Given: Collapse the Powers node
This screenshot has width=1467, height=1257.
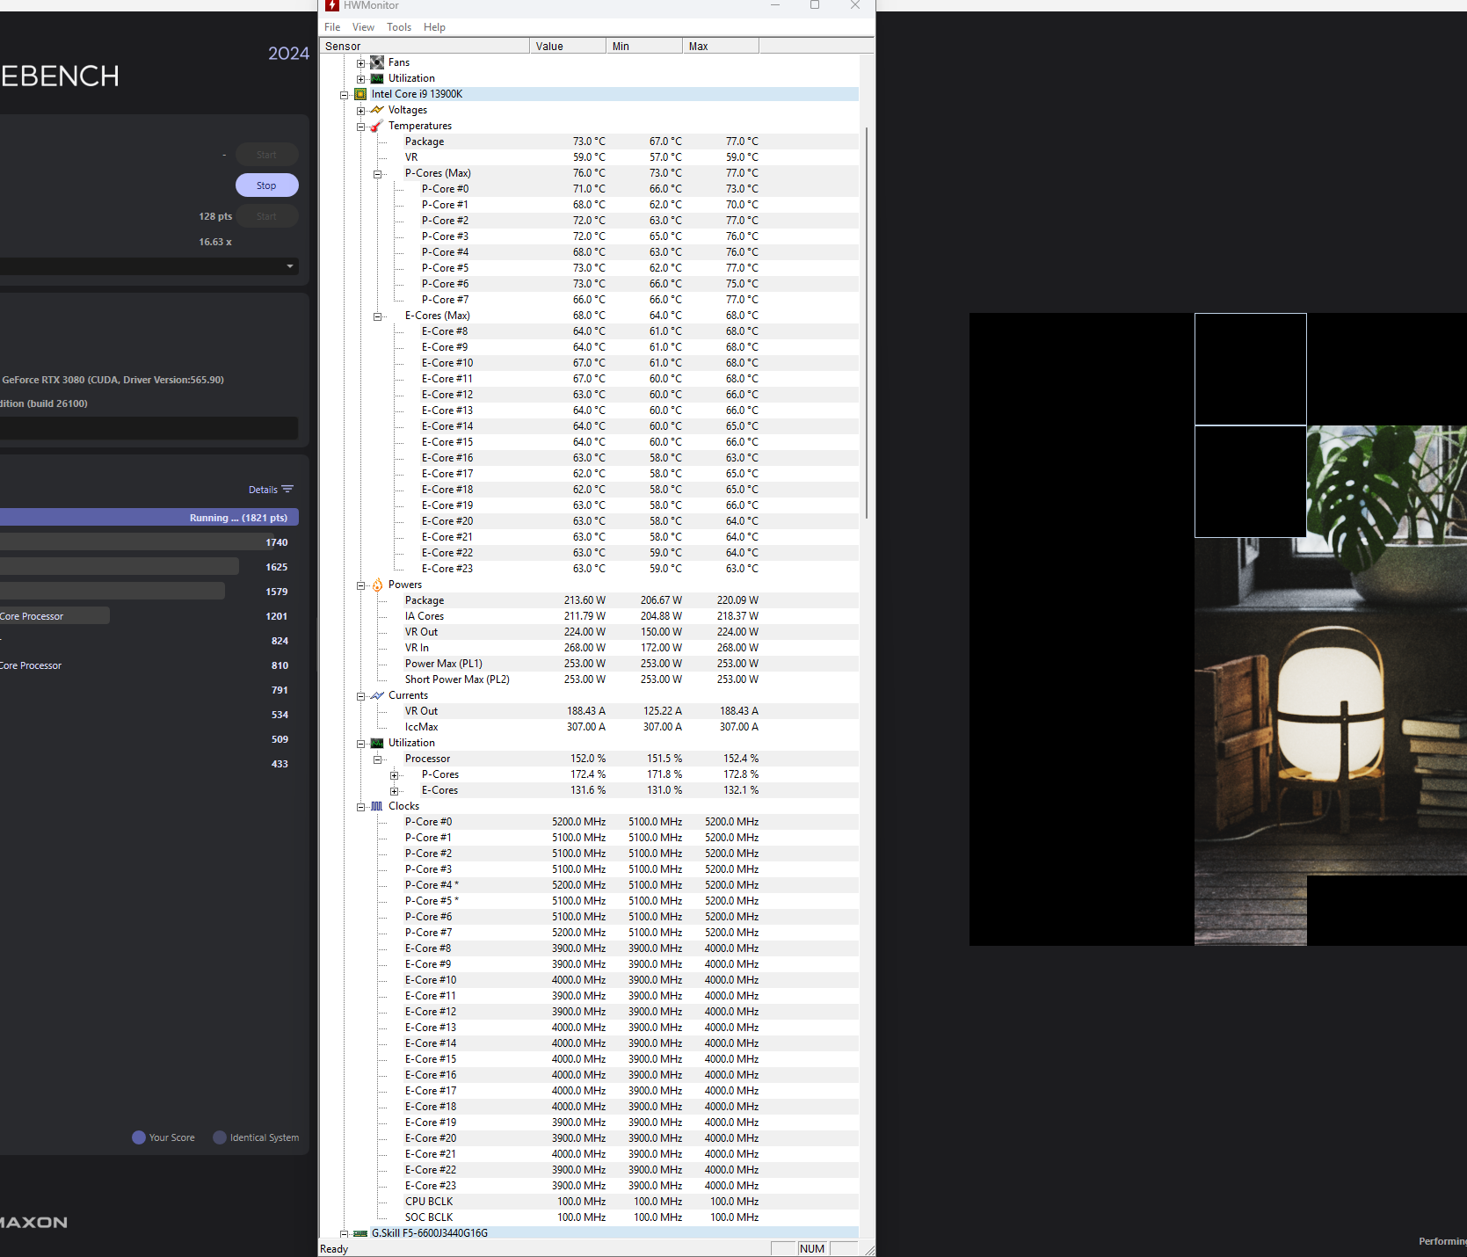Looking at the screenshot, I should [x=360, y=585].
